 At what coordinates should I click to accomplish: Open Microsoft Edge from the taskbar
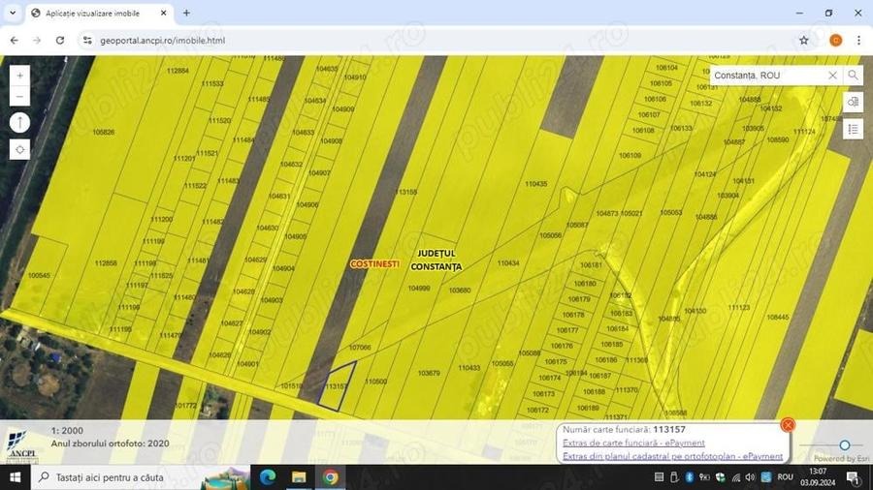268,477
